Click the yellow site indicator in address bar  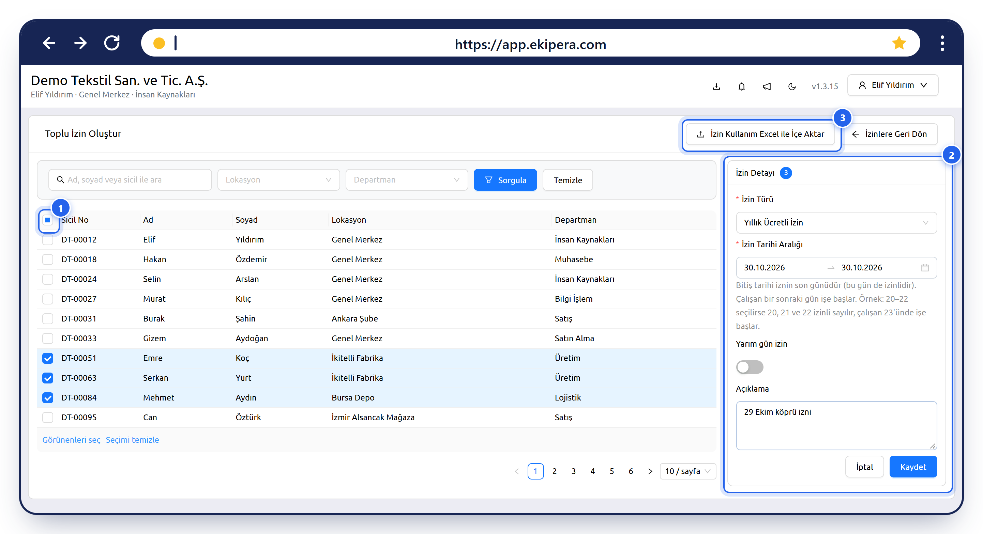(x=159, y=43)
